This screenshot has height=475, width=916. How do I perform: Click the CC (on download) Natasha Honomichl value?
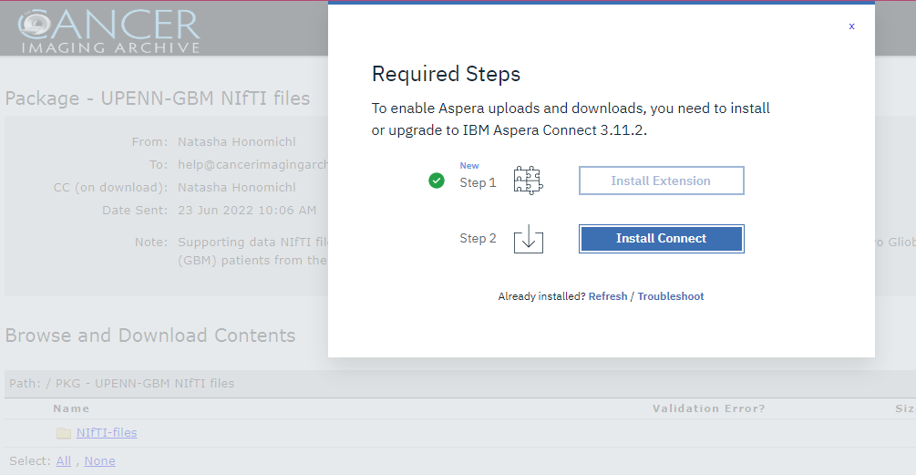[x=237, y=188]
